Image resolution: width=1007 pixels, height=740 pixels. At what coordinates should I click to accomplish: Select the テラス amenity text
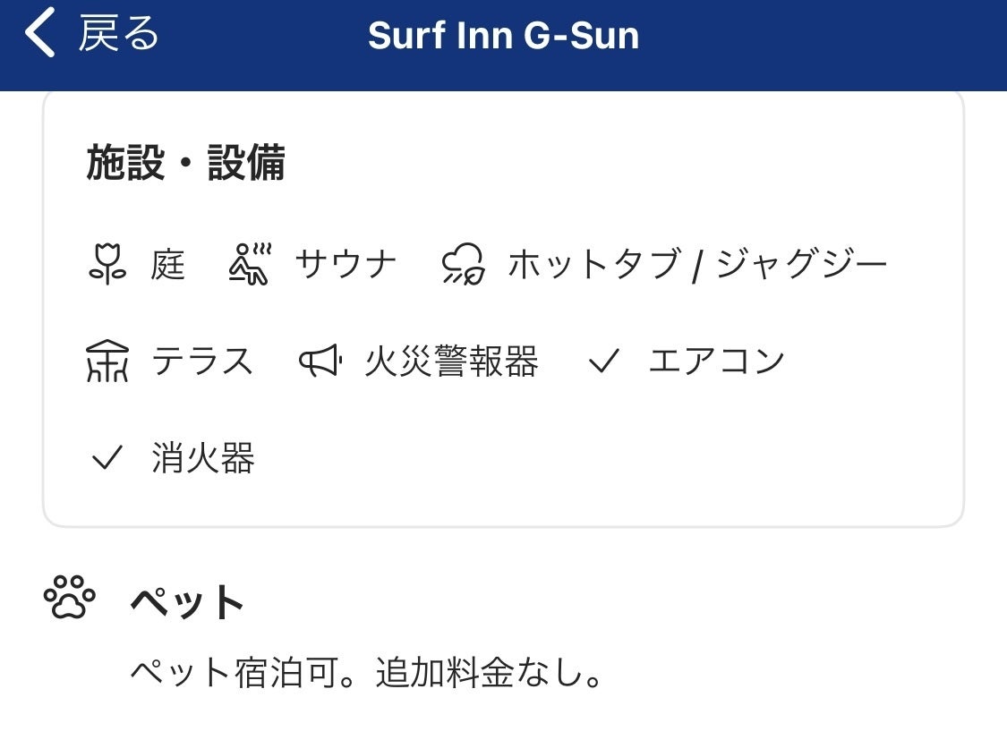pyautogui.click(x=202, y=362)
